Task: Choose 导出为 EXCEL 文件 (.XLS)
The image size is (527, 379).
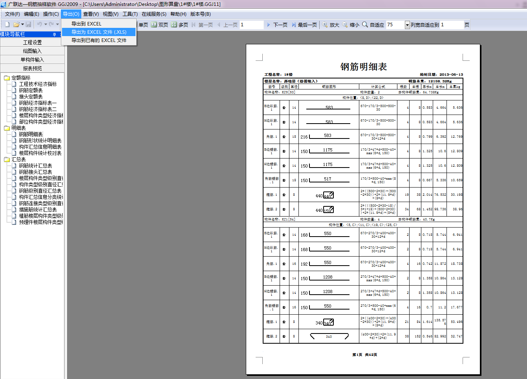Action: coord(99,32)
